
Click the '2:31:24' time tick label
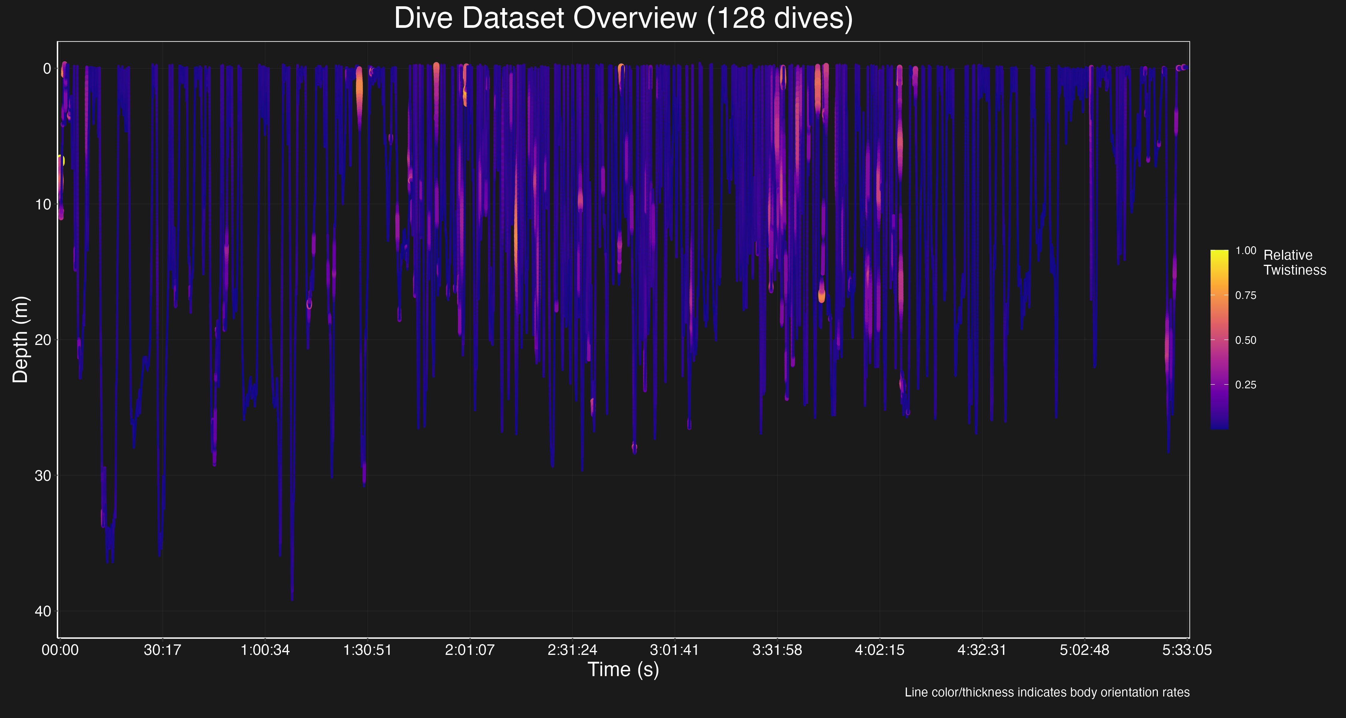click(x=572, y=650)
